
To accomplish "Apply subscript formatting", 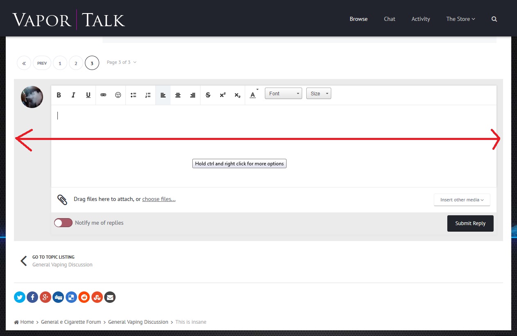I will [237, 95].
